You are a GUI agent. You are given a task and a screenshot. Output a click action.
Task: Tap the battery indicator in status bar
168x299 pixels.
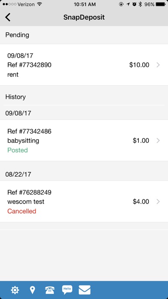(x=160, y=4)
